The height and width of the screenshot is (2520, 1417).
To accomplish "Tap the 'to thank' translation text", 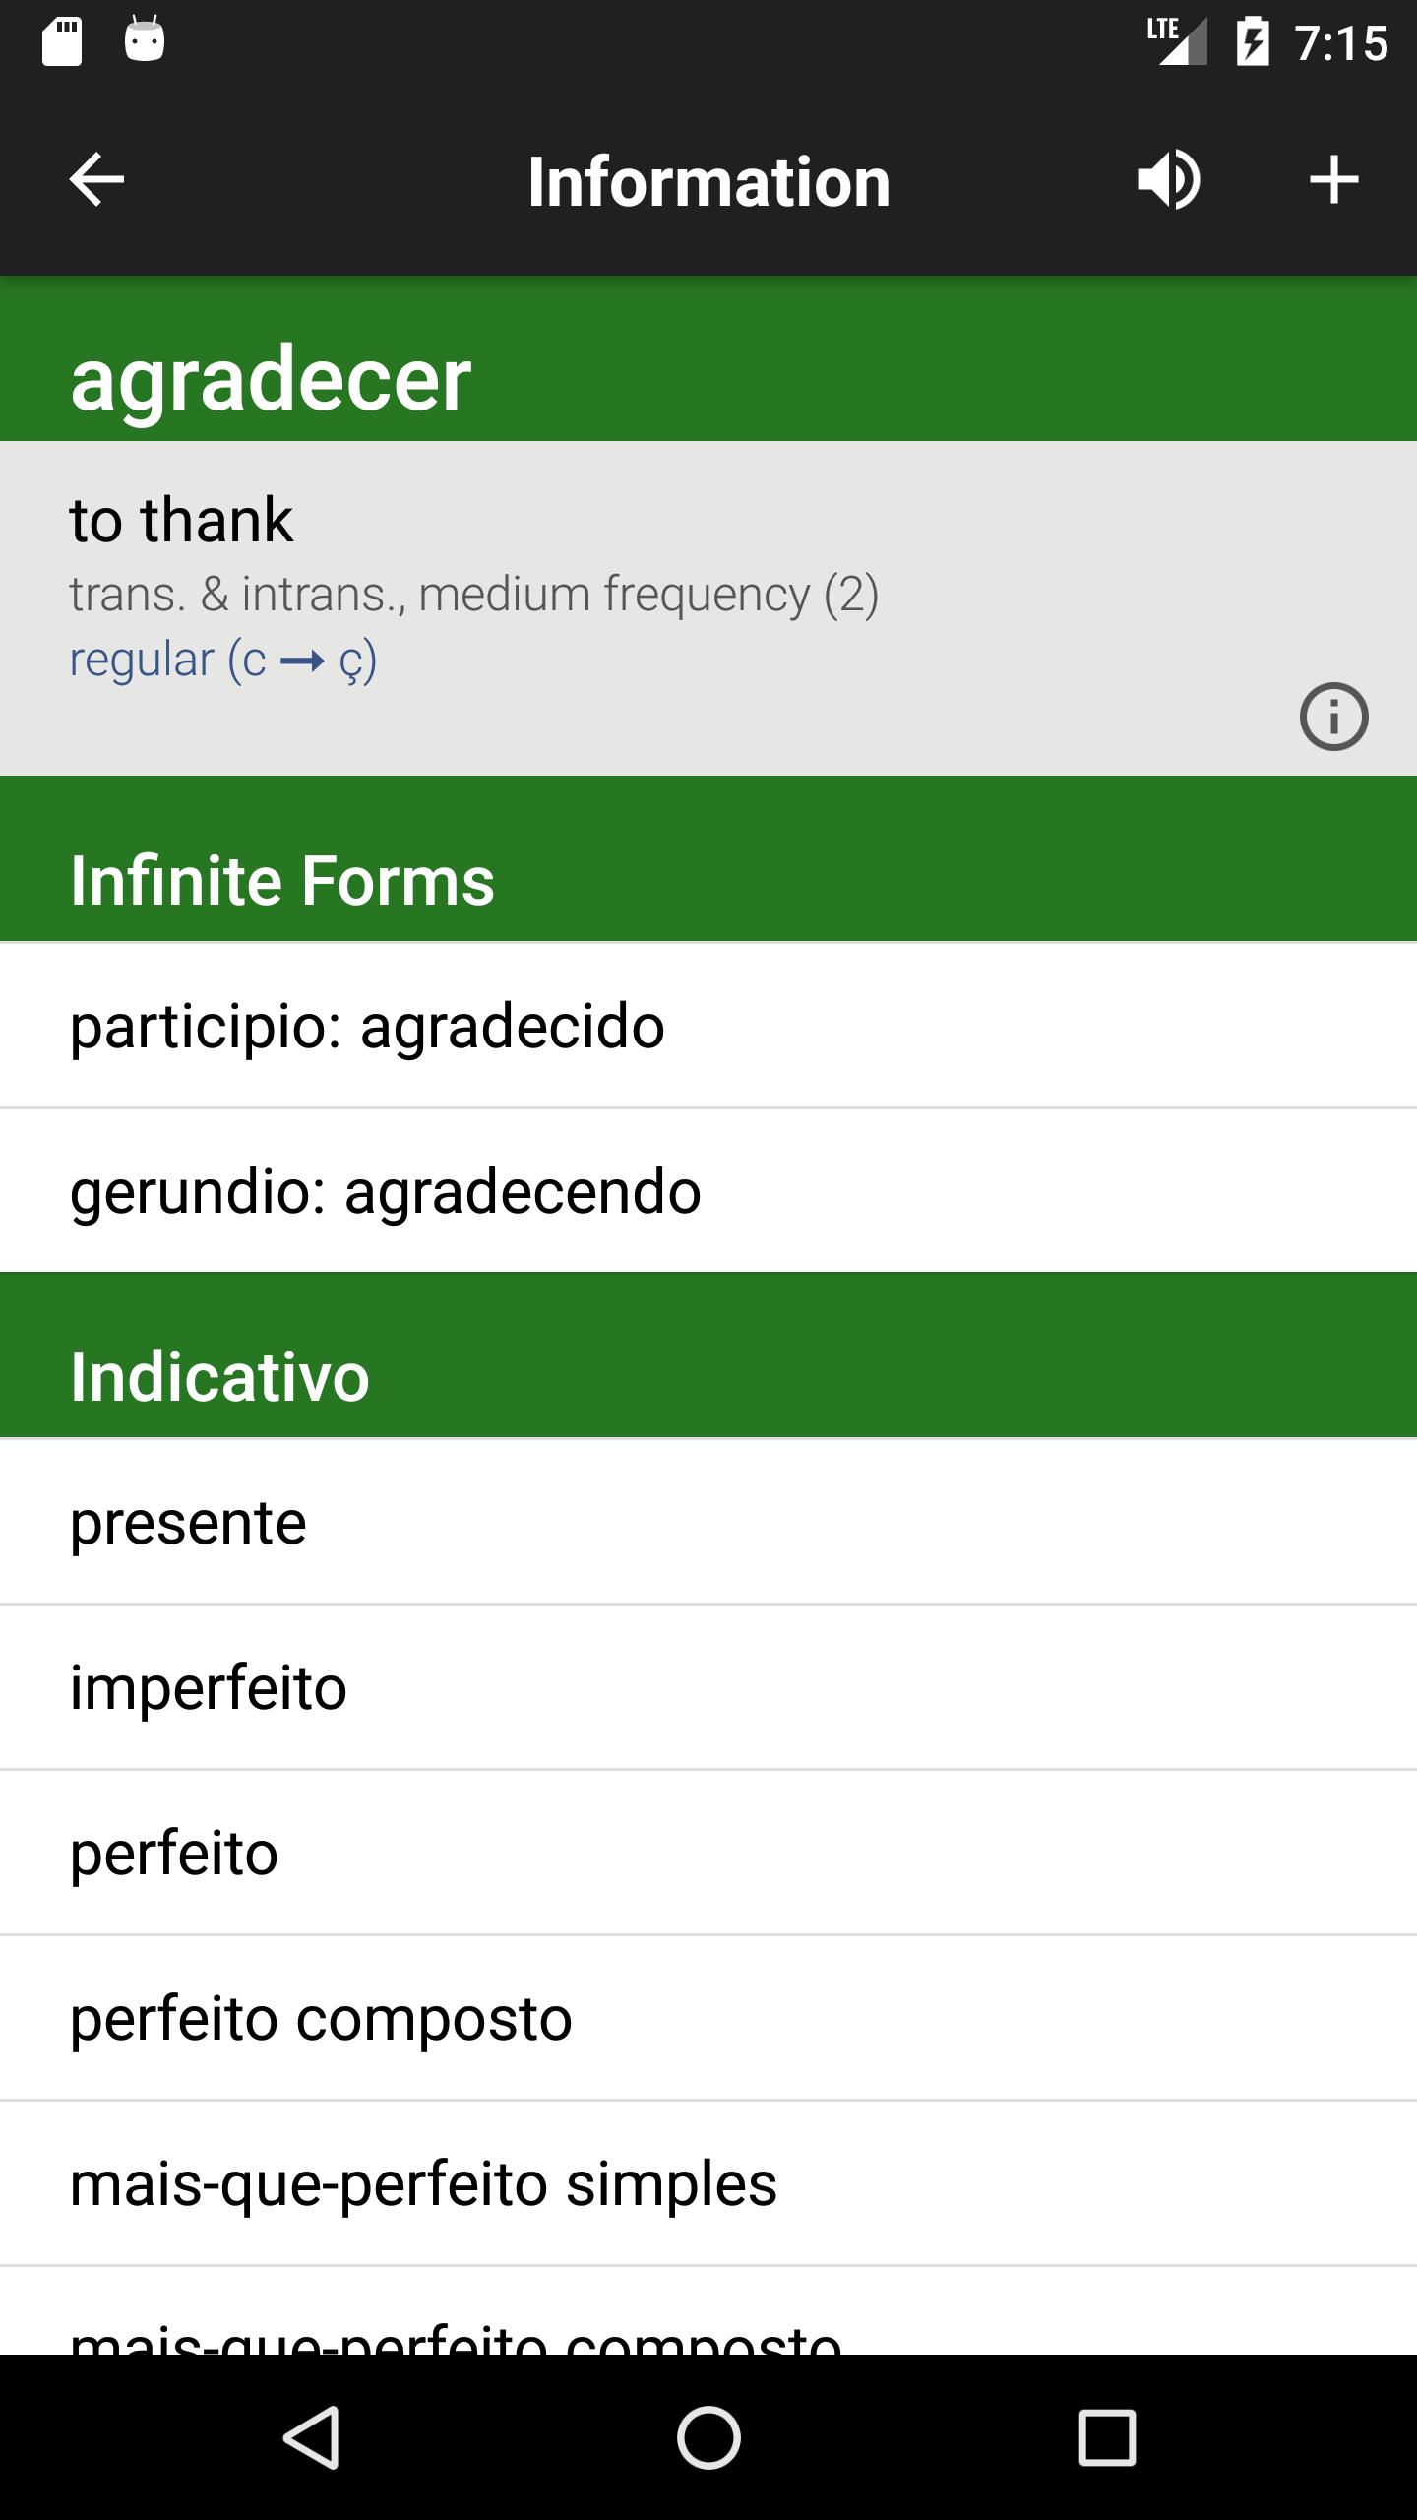I will 181,520.
